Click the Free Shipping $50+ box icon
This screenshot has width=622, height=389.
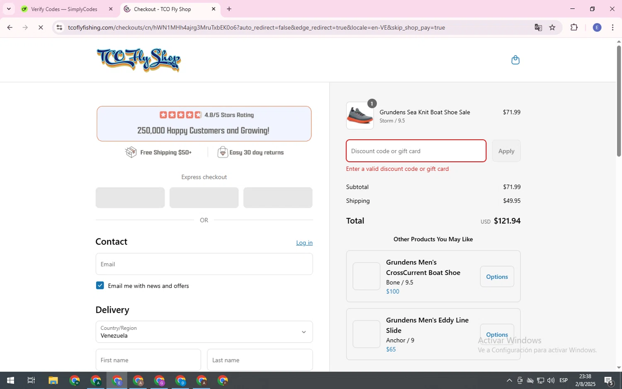[x=131, y=152]
